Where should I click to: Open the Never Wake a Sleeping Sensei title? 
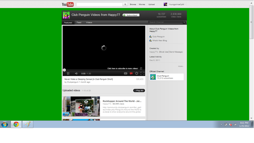click(x=89, y=79)
